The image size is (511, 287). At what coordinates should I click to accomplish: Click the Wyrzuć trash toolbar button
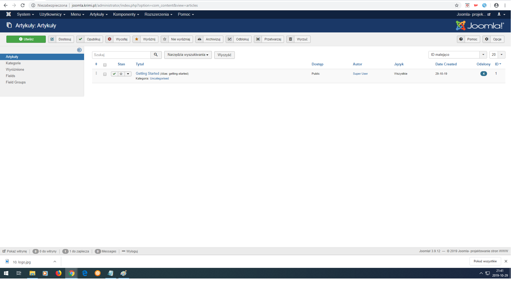298,39
